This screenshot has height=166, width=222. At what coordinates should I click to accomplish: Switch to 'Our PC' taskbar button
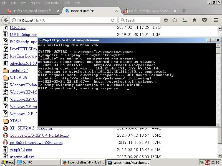coord(38,162)
